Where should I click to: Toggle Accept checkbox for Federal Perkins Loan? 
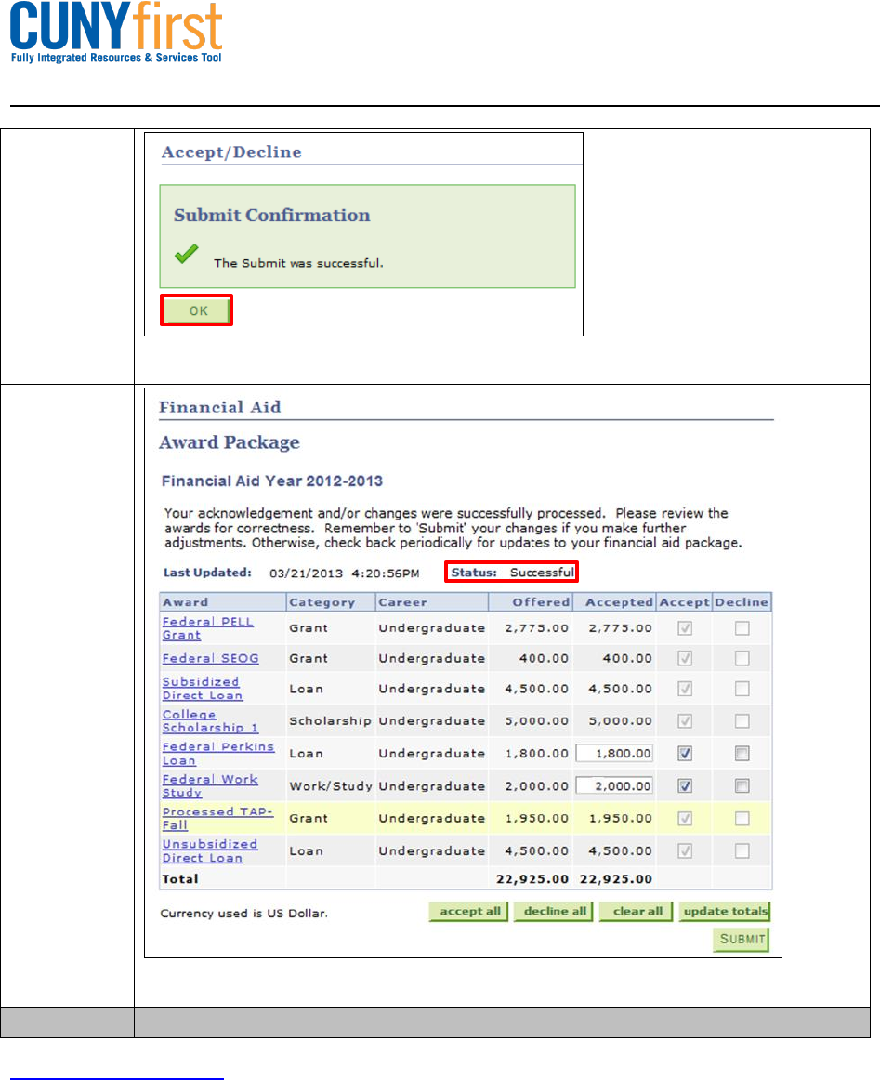[x=685, y=754]
